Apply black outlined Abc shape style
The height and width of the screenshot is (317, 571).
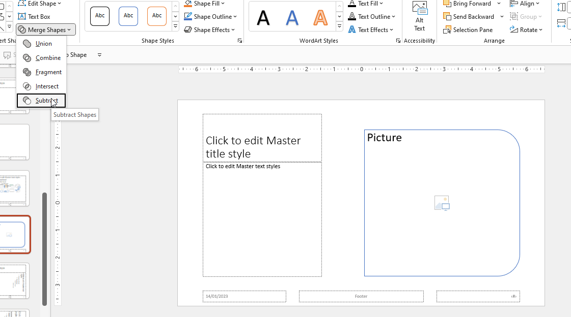point(100,16)
